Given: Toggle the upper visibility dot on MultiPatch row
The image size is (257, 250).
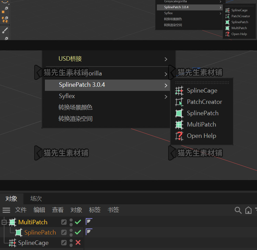Looking at the screenshot, I should point(71,220).
